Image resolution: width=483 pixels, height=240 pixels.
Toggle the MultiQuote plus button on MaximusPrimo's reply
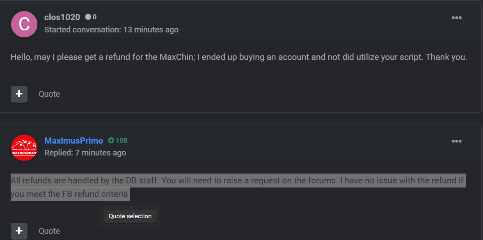[x=19, y=231]
